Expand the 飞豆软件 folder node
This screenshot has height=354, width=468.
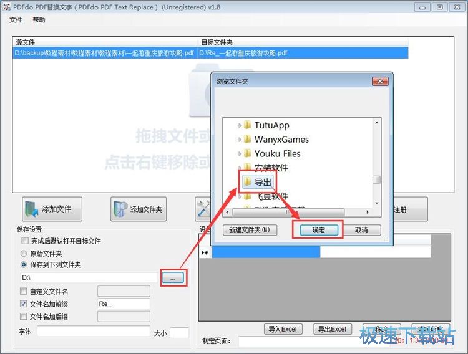click(240, 196)
